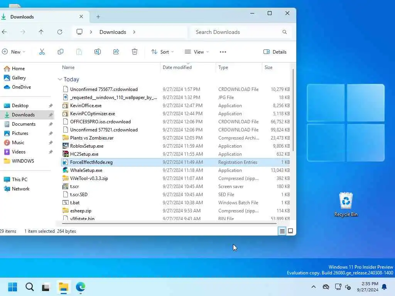Click the muted volume tray icon
Screen dimensions: 395x296
(348, 287)
